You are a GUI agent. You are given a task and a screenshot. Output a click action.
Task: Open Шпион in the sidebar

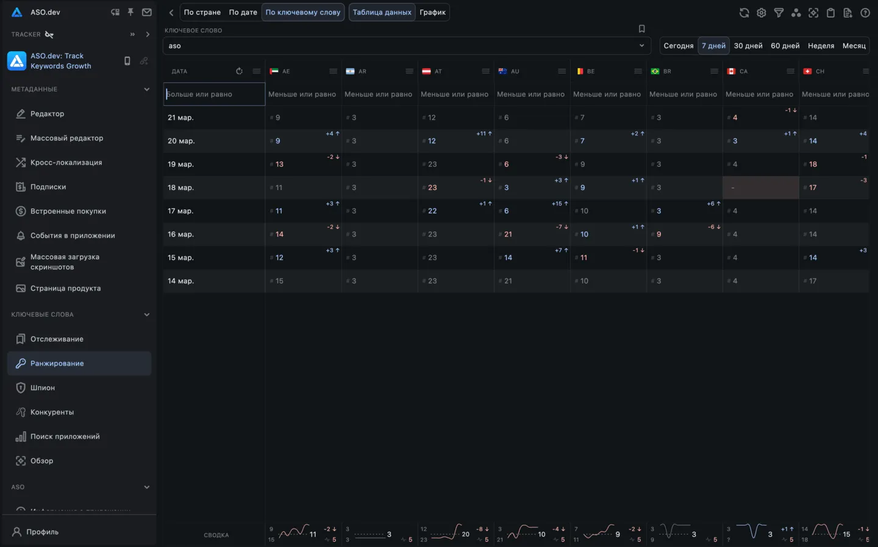tap(43, 388)
